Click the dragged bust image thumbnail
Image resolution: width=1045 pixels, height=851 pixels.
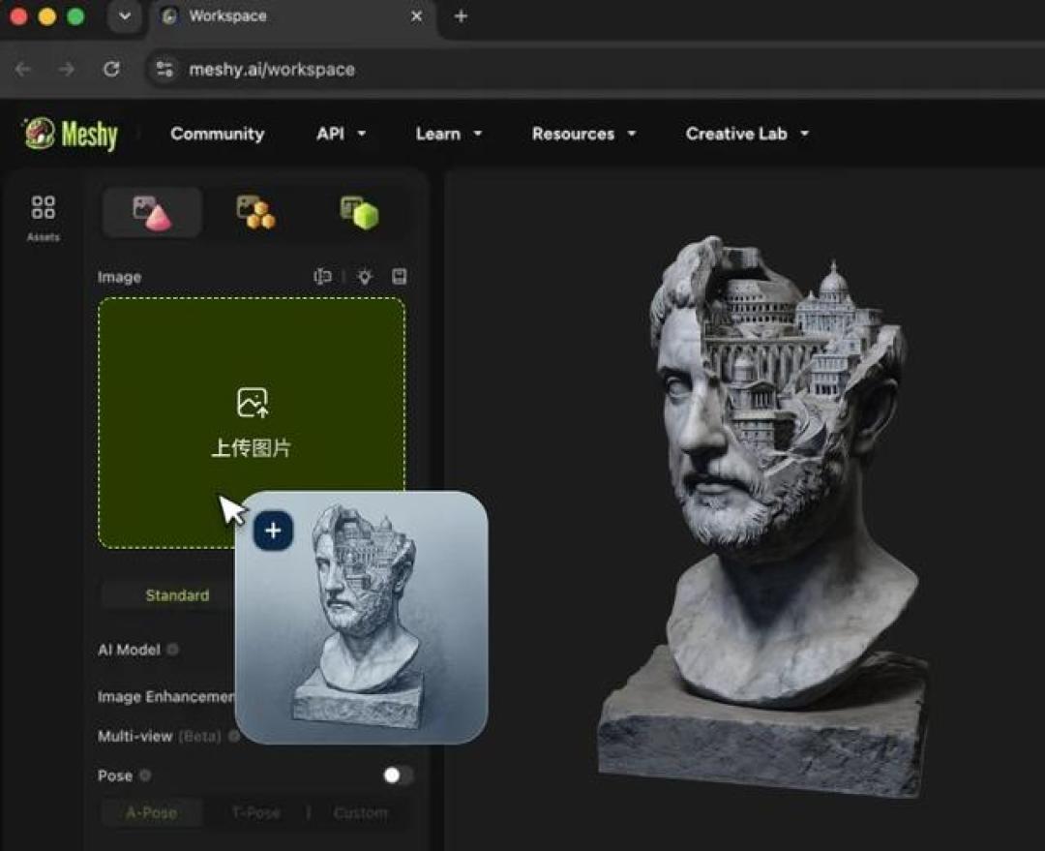tap(361, 618)
